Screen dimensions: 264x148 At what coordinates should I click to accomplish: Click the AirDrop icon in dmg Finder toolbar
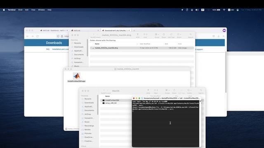coord(137,35)
